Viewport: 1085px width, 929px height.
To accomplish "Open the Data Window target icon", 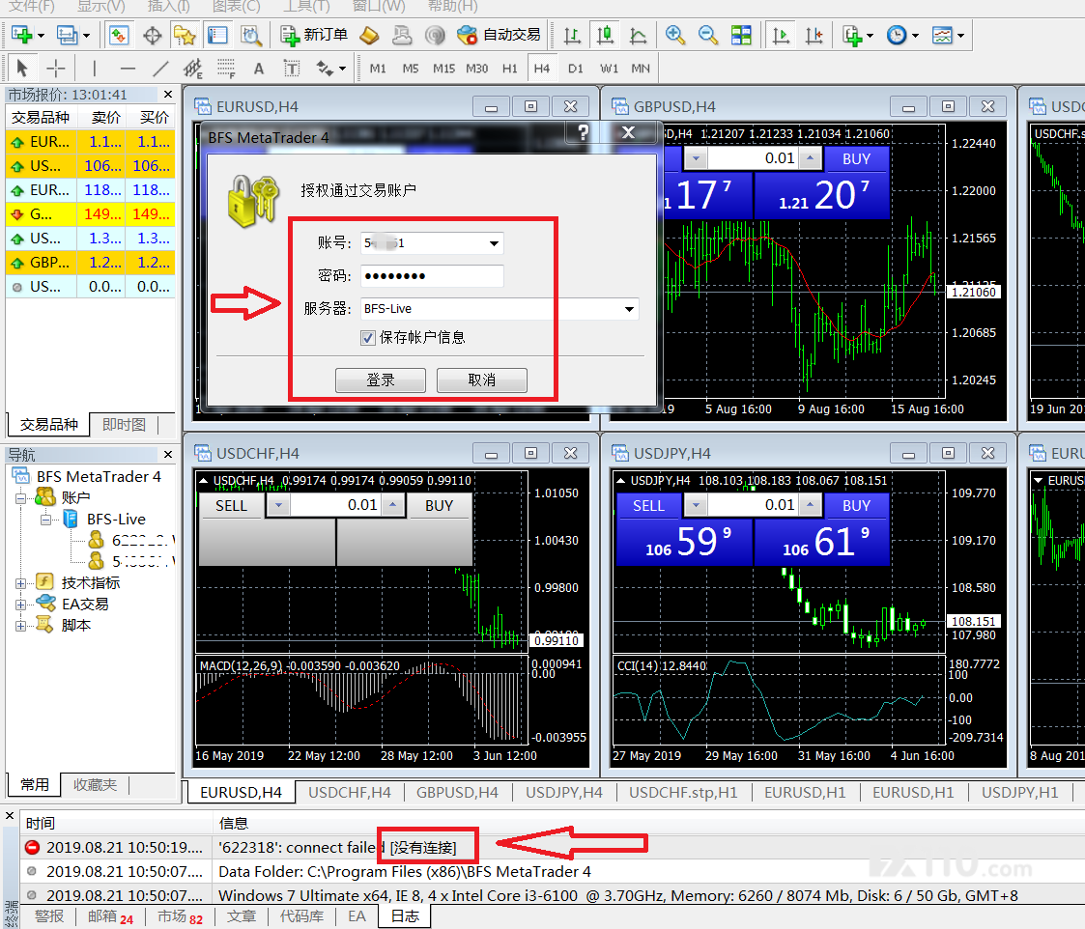I will (153, 35).
